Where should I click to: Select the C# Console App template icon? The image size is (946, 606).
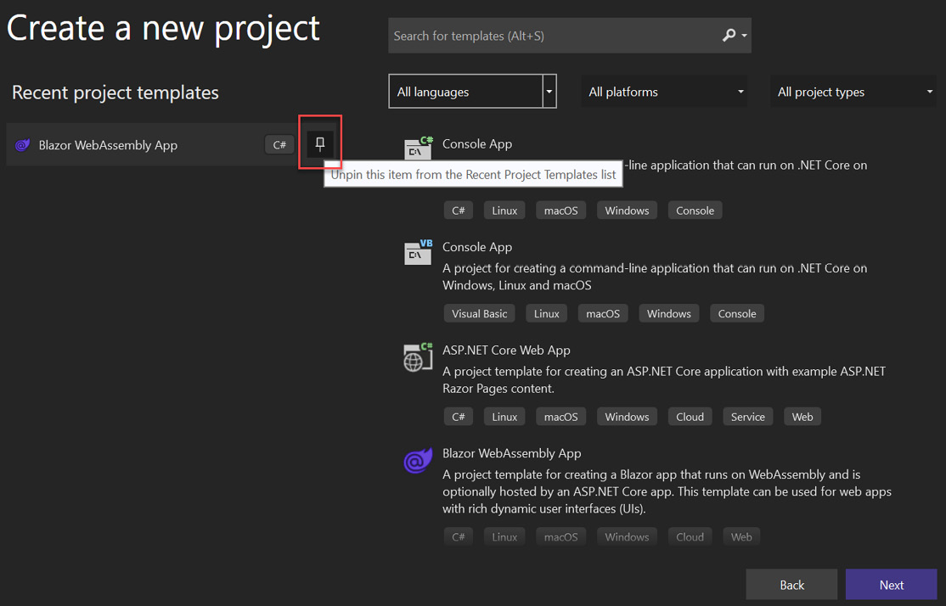pyautogui.click(x=418, y=148)
